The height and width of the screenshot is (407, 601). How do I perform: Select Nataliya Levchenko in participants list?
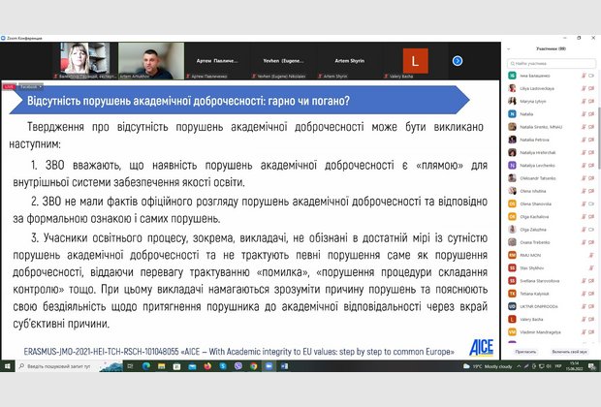[x=552, y=166]
